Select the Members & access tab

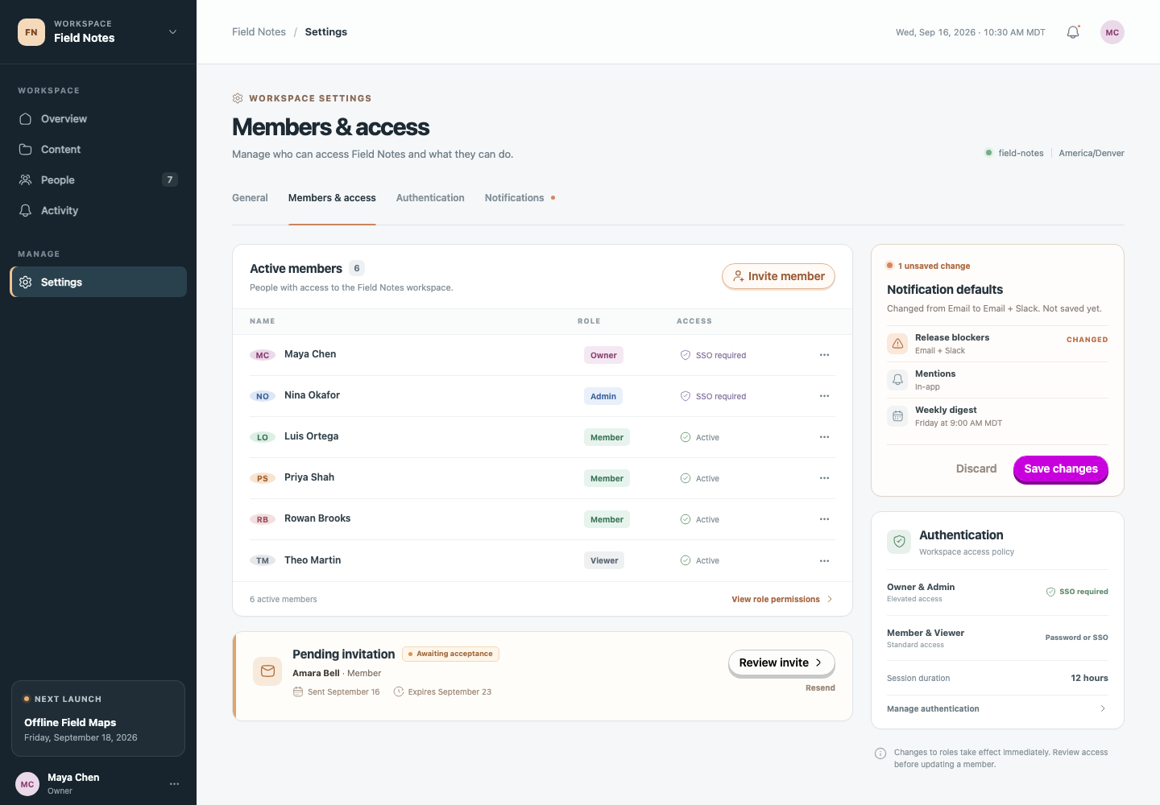pos(332,198)
